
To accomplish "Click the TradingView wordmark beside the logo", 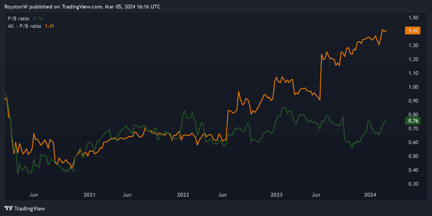I will click(30, 208).
